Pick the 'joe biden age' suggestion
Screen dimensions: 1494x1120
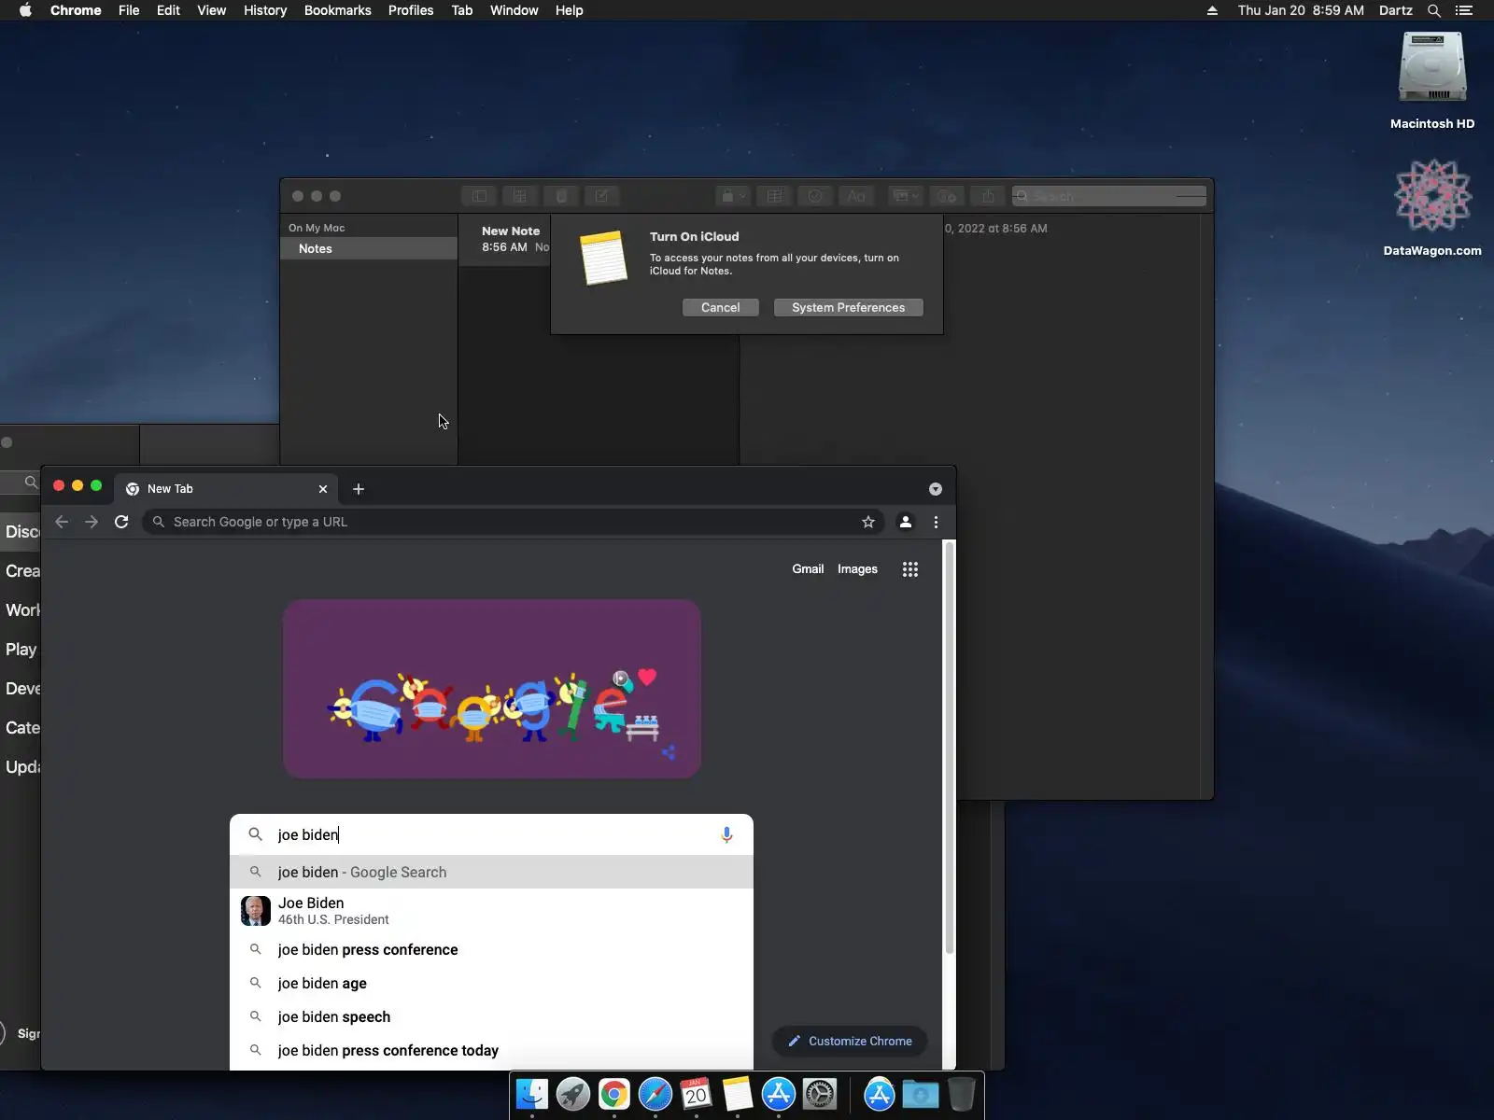[x=492, y=983]
